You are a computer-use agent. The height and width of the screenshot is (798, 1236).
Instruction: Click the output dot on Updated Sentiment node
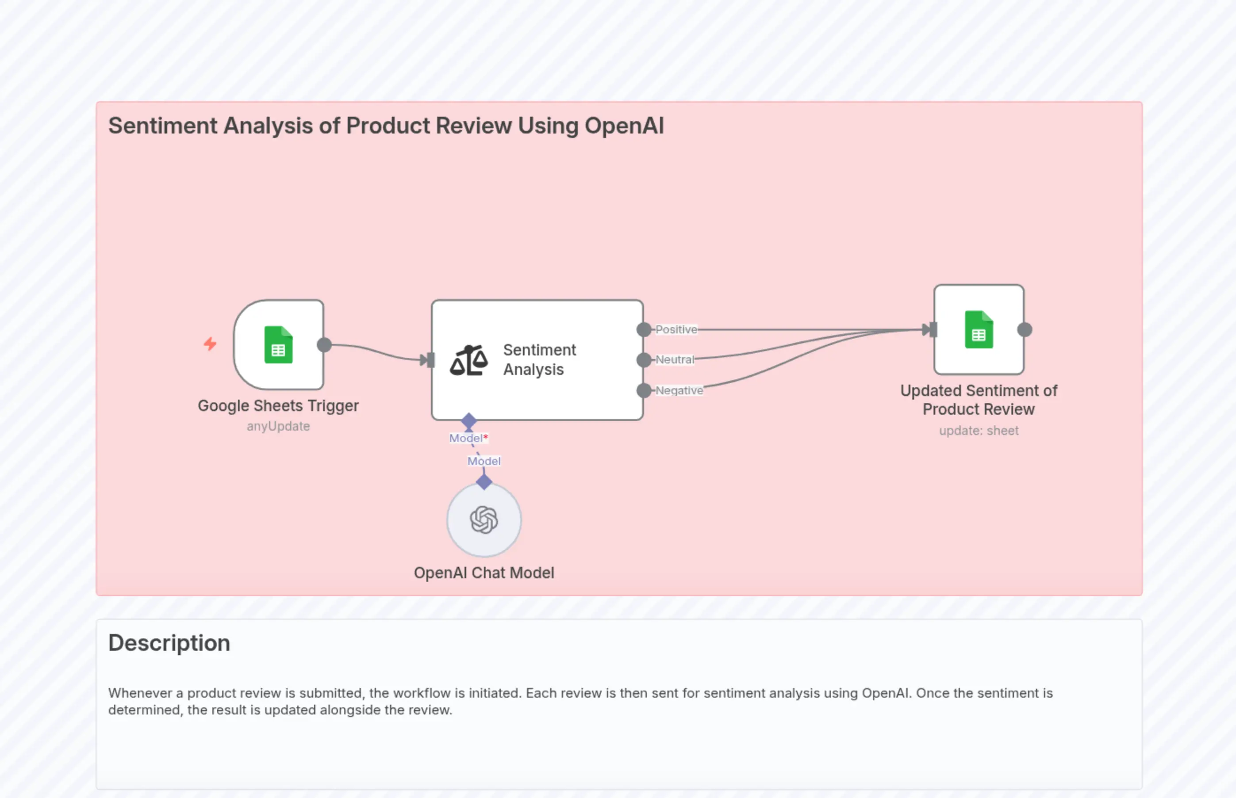pyautogui.click(x=1025, y=329)
